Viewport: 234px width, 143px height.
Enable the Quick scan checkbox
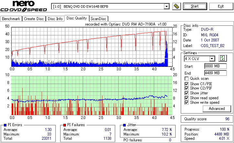(186, 78)
